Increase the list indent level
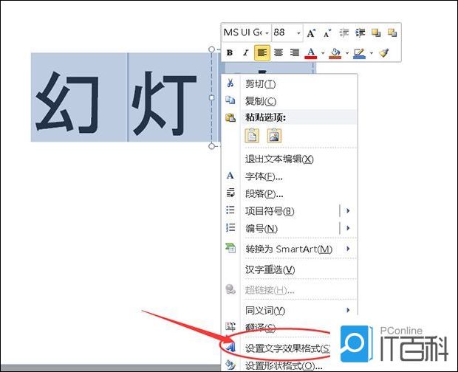458x372 pixels. click(360, 33)
